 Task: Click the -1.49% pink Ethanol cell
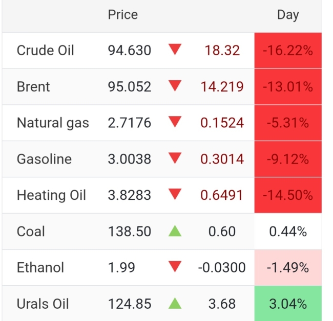click(x=288, y=268)
